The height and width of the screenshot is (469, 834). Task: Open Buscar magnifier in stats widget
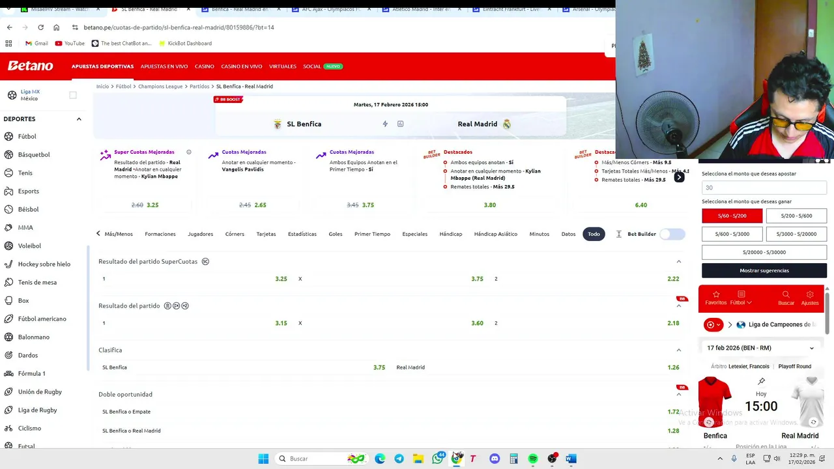tap(786, 294)
